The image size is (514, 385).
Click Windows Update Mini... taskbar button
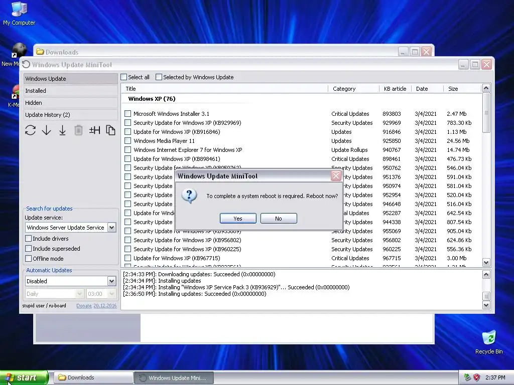tap(174, 378)
